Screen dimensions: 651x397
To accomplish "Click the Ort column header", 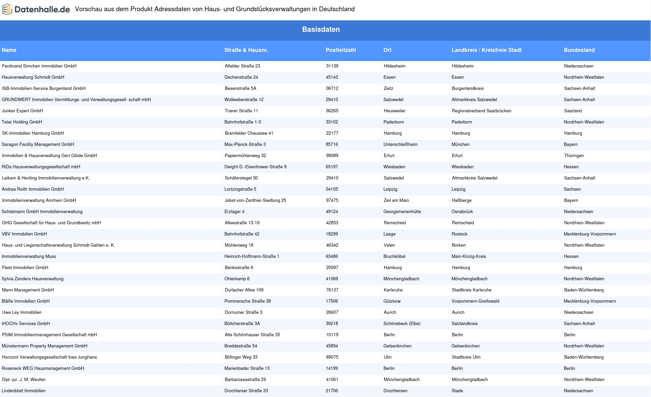I will 387,50.
